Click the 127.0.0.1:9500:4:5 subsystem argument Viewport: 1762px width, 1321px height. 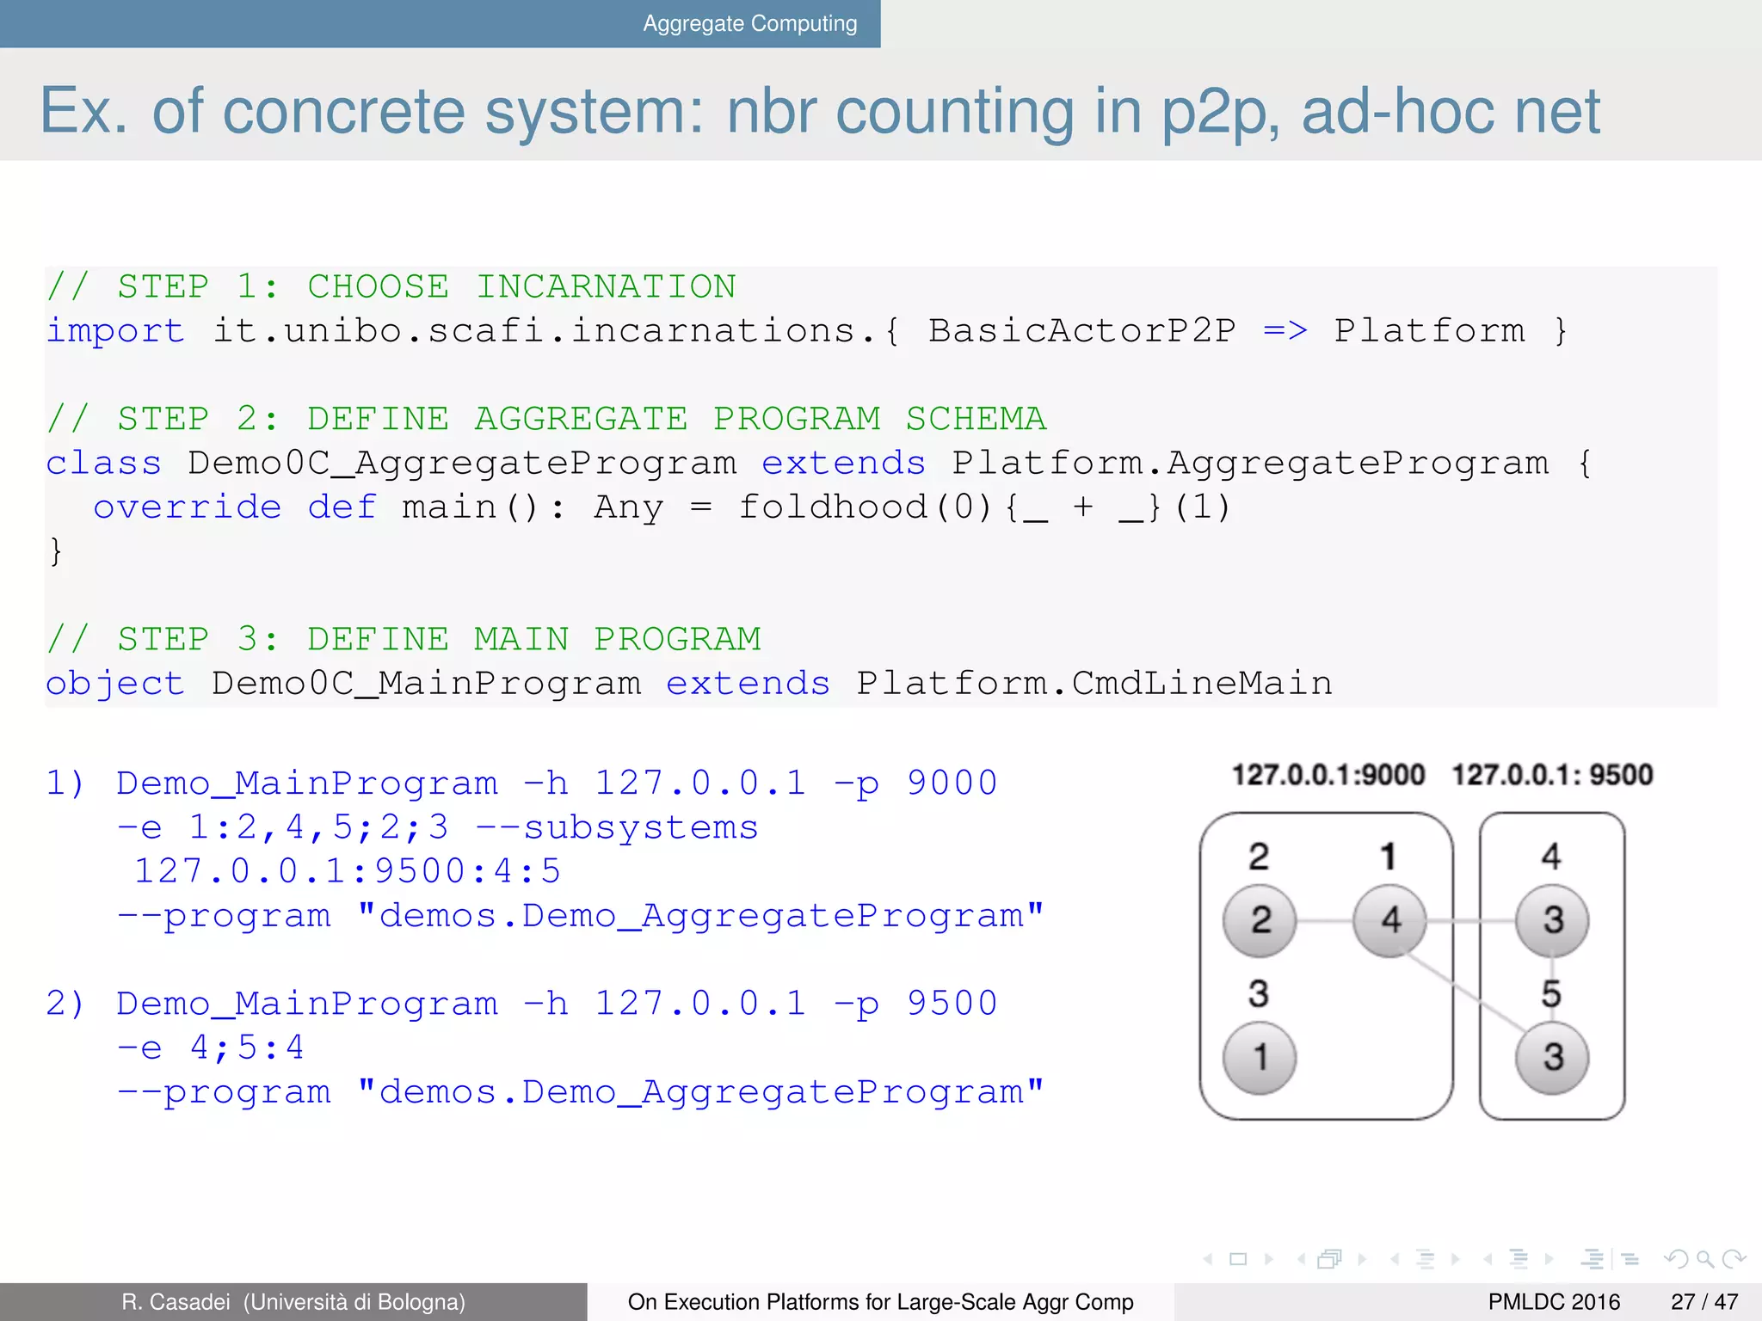[x=347, y=871]
